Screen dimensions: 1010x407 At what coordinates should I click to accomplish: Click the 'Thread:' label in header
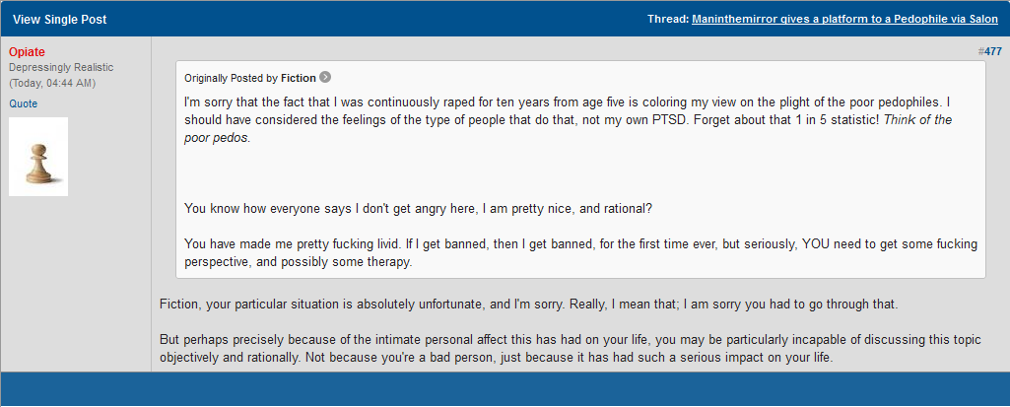668,20
